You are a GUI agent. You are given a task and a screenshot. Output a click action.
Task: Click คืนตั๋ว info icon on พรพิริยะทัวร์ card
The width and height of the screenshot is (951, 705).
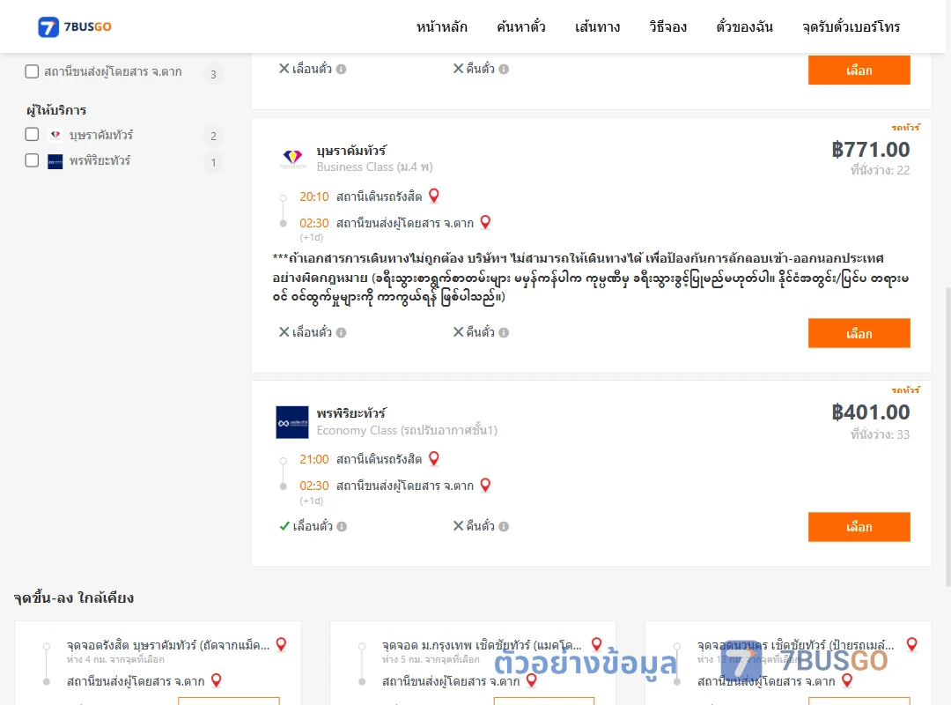504,526
